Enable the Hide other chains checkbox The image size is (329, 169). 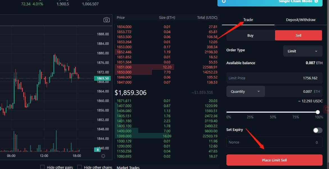tap(80, 167)
